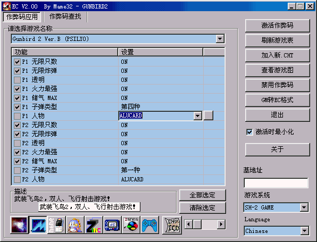The image size is (317, 242).
Task: Click the 清除选定 button
Action: coord(202,208)
